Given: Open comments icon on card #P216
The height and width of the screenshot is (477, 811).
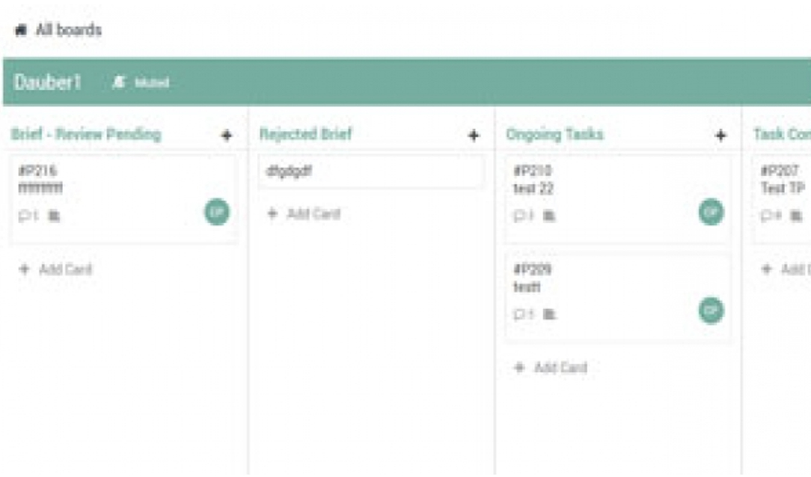Looking at the screenshot, I should click(28, 215).
